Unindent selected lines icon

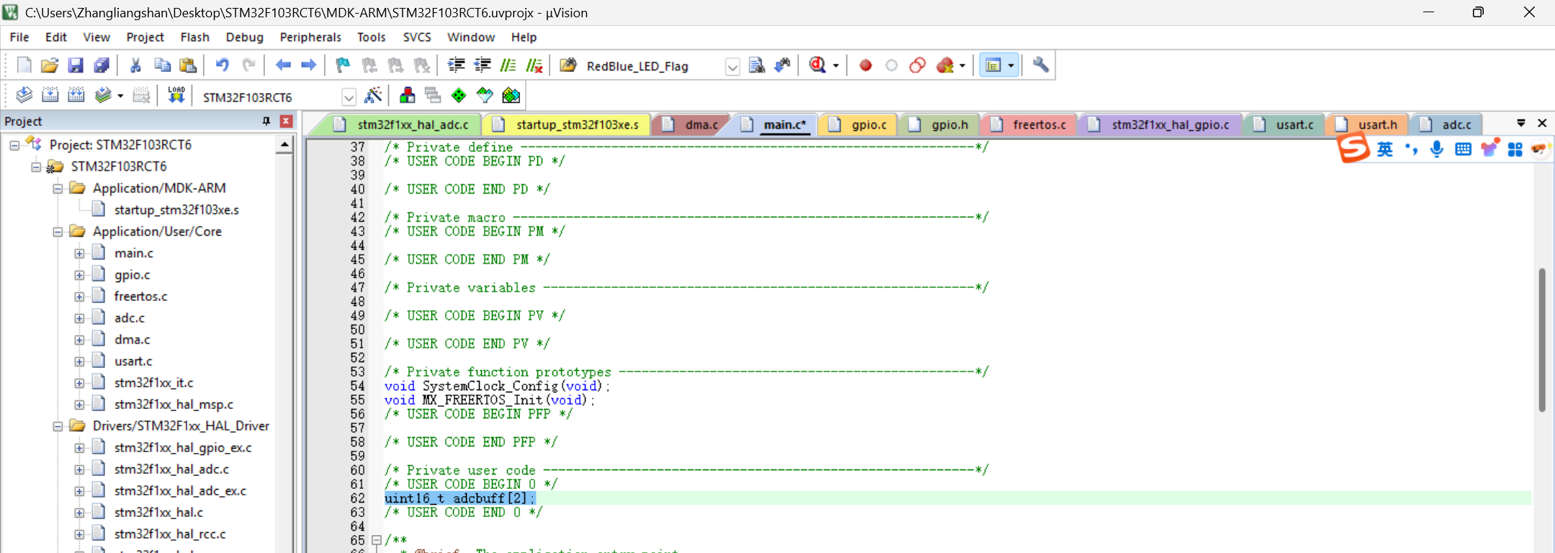pos(482,66)
